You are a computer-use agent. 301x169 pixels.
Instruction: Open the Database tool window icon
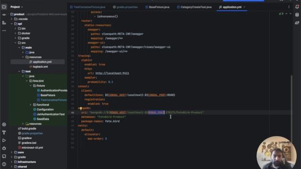point(297,15)
